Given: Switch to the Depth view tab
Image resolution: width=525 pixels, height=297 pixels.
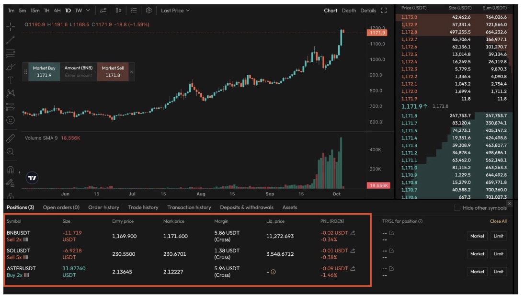Looking at the screenshot, I should click(349, 11).
